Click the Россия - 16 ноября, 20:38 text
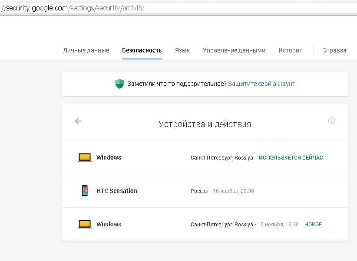 click(222, 191)
